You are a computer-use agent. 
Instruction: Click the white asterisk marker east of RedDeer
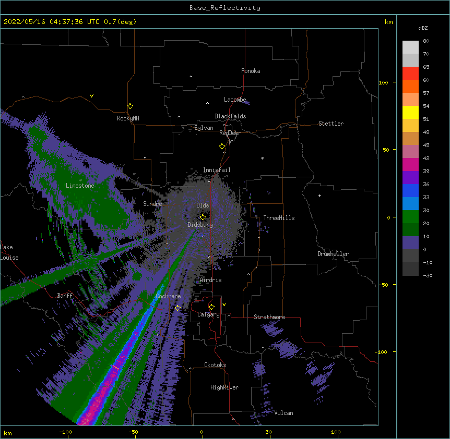click(262, 158)
